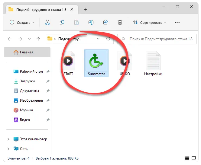The image size is (201, 165).
Task: Go forward with the right arrow
Action: tap(20, 39)
